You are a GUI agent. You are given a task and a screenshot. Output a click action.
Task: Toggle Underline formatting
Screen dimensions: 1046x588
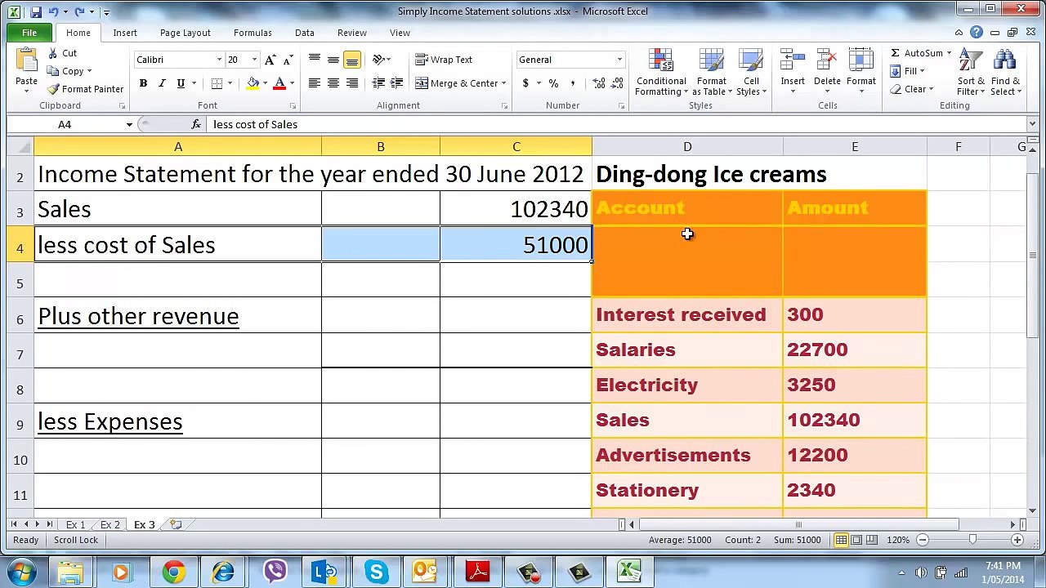[180, 83]
